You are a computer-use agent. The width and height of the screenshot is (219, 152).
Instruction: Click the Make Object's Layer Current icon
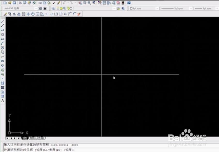pyautogui.click(x=119, y=9)
